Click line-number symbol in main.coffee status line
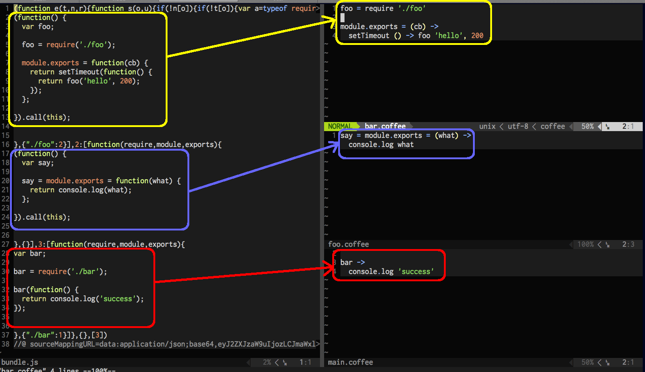Image resolution: width=645 pixels, height=372 pixels. pos(607,362)
